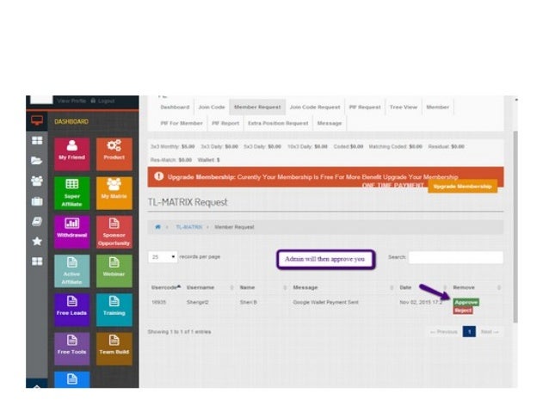Click the page vertical scrollbar
This screenshot has width=549, height=412.
(x=515, y=226)
